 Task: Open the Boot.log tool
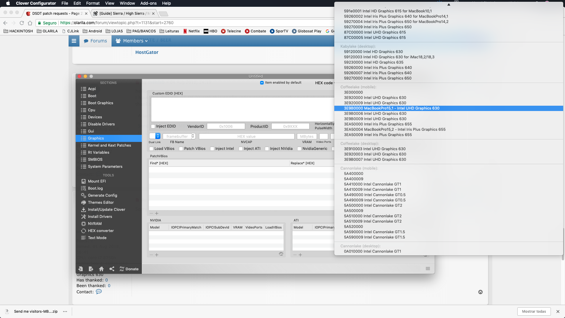(x=95, y=188)
